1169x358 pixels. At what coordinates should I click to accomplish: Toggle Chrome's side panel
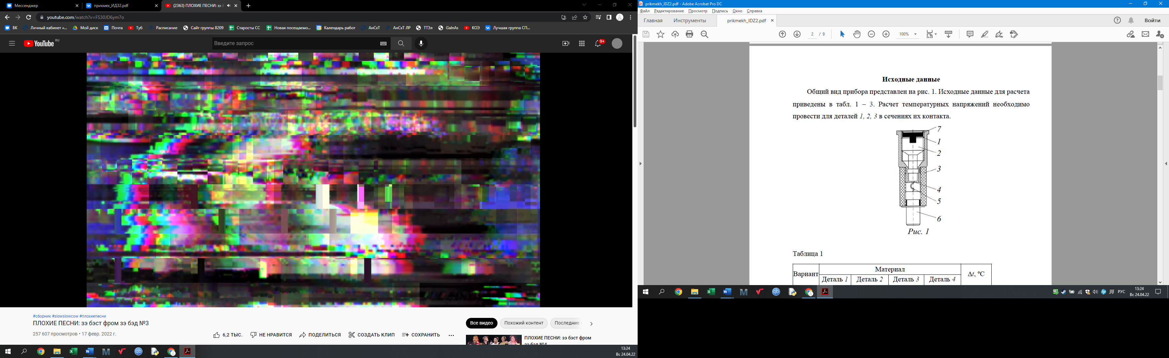pyautogui.click(x=609, y=17)
